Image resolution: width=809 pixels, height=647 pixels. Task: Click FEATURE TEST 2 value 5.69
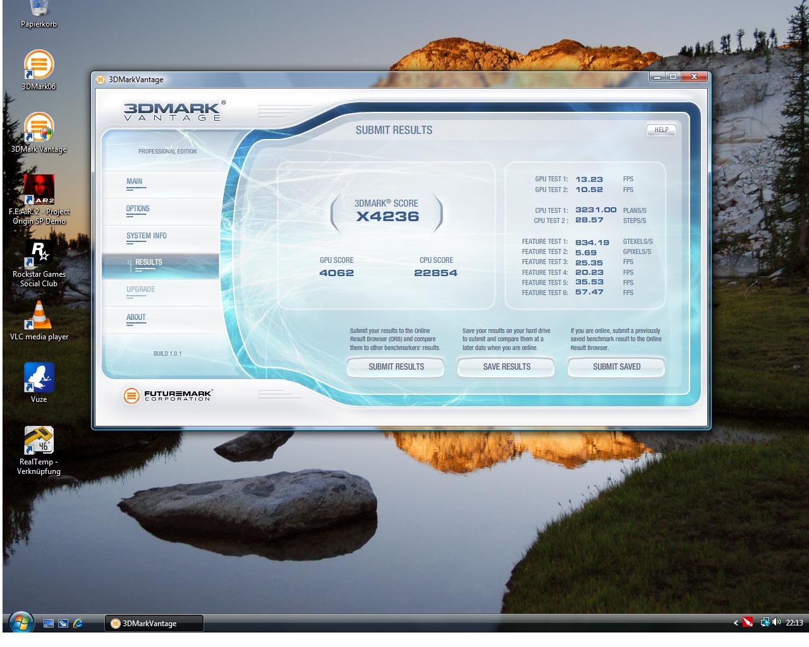pyautogui.click(x=586, y=252)
